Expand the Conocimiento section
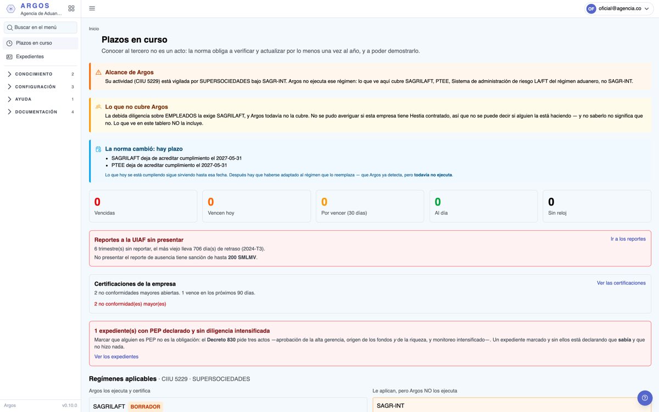The width and height of the screenshot is (659, 412). (x=41, y=74)
